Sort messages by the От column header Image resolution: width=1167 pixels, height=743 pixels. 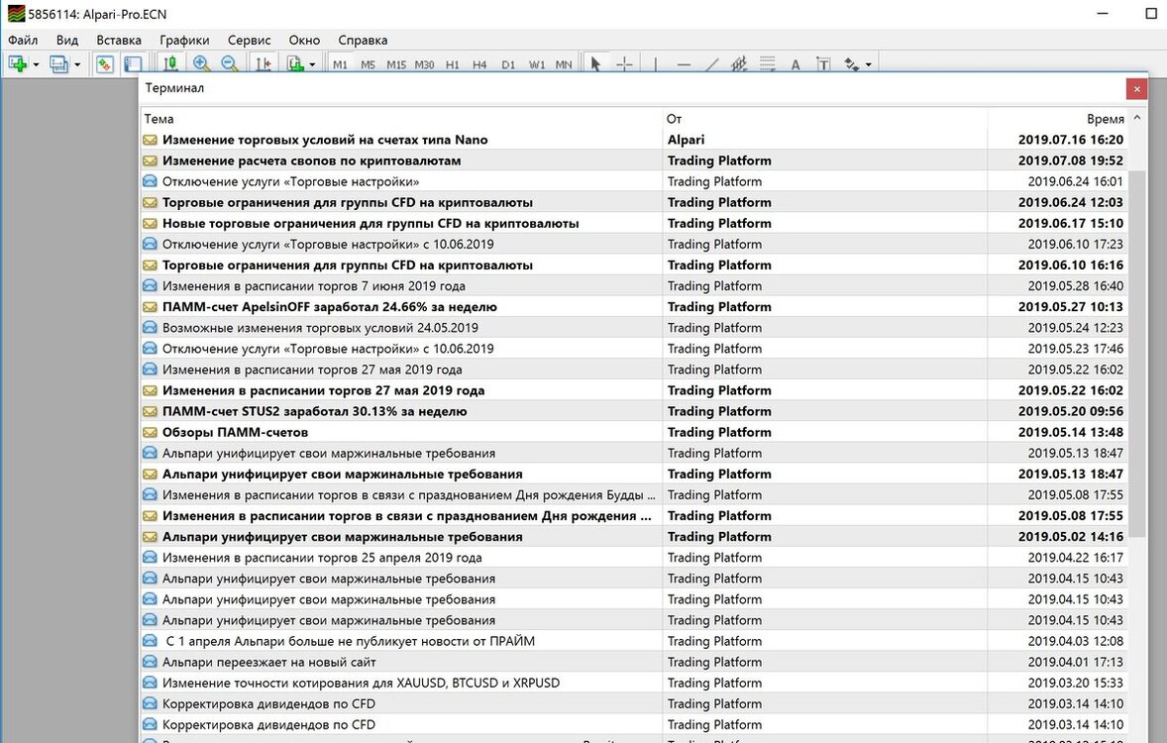[x=825, y=118]
